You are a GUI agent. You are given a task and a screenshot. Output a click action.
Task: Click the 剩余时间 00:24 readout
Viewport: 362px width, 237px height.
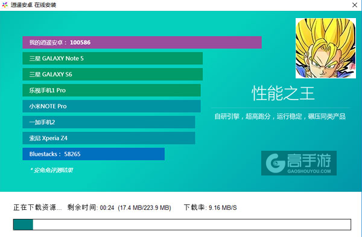(91, 207)
